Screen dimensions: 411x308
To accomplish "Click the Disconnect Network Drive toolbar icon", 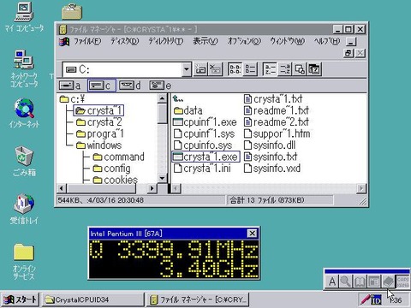I will tap(215, 69).
